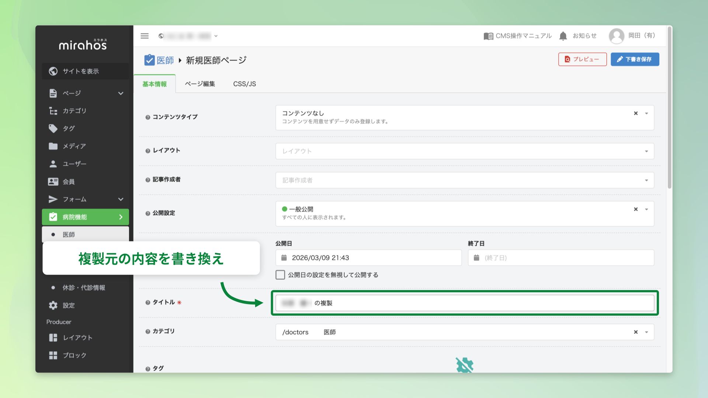
Task: Click the page vertical scrollbar
Action: tap(669, 107)
